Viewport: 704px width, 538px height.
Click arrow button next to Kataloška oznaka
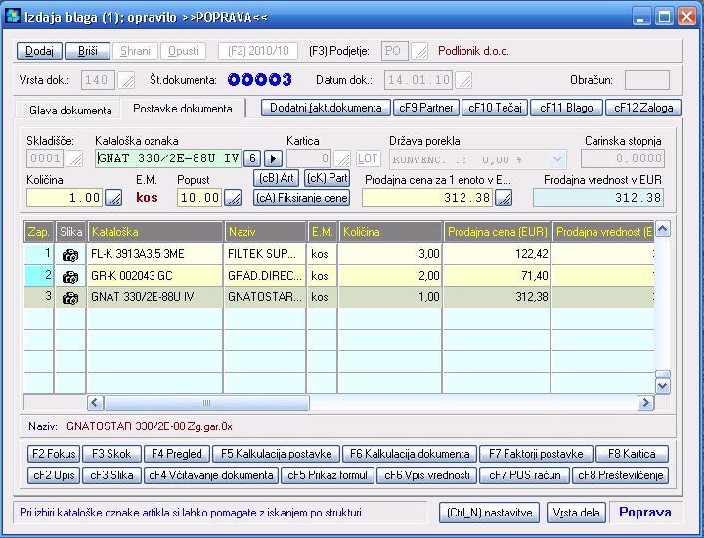coord(273,158)
